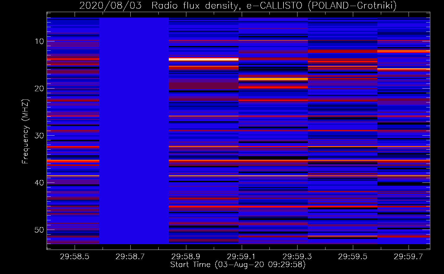Click the time tick label '29:59.1'
This screenshot has height=274, width=444.
point(241,257)
